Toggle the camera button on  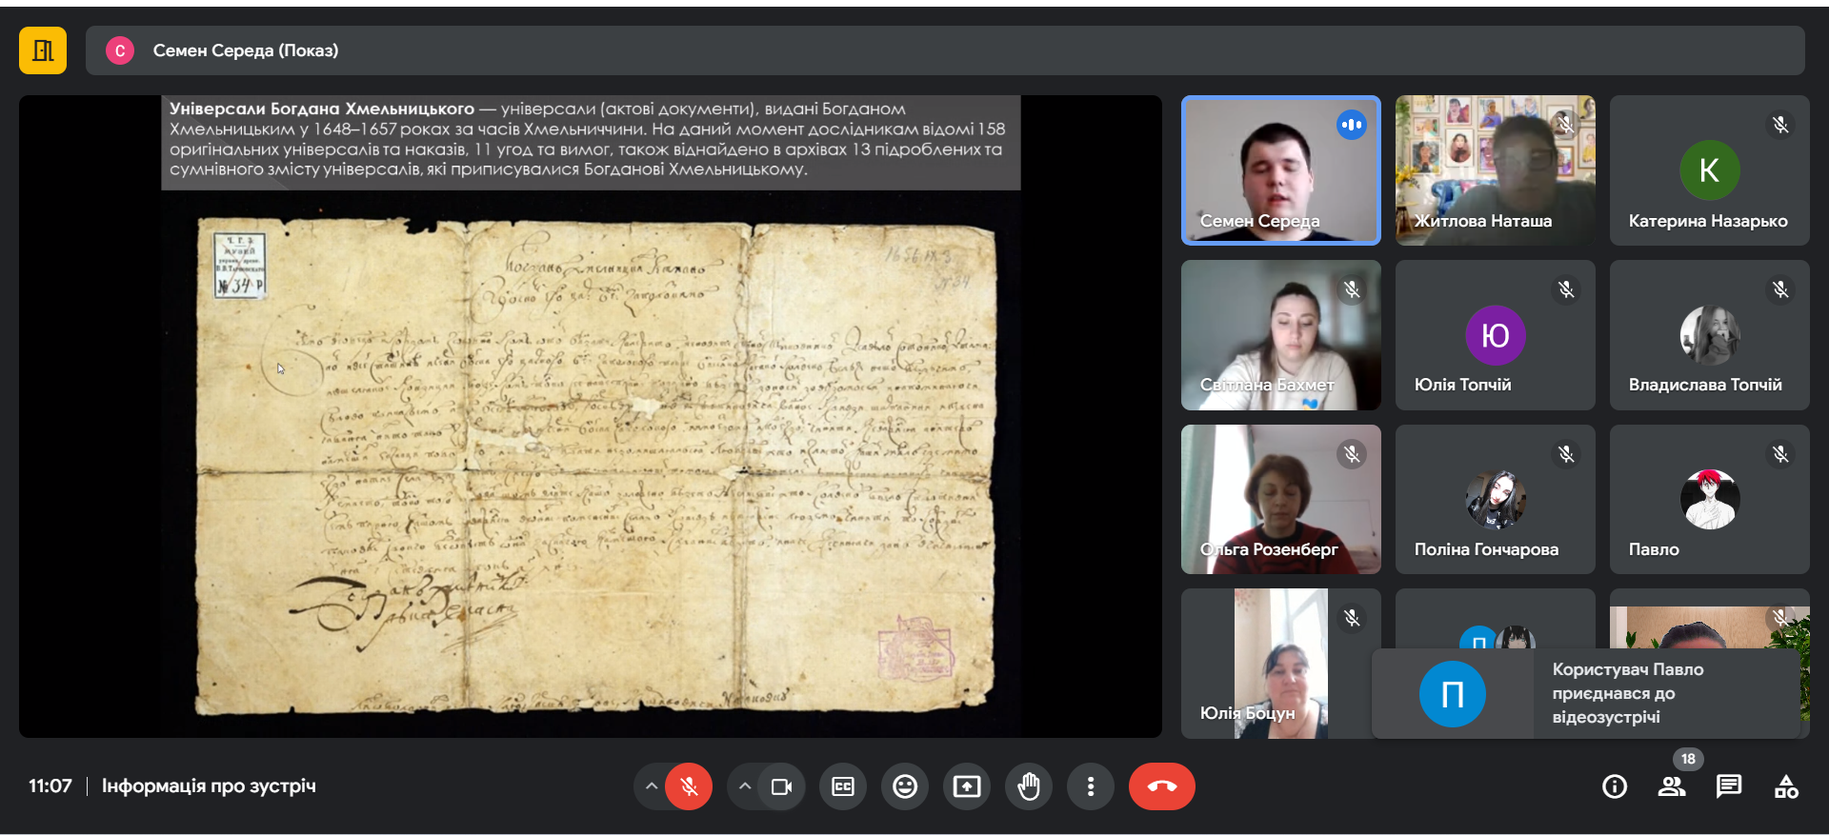[781, 786]
